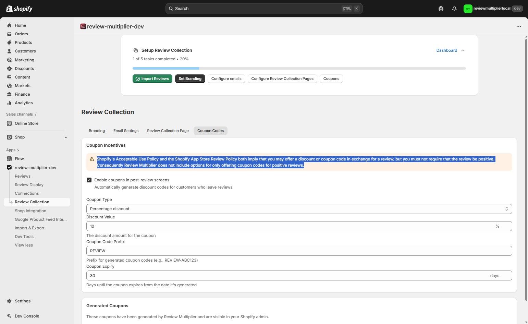Screen dimensions: 528x324
Task: Open Connections submenu item
Action: coord(27,193)
